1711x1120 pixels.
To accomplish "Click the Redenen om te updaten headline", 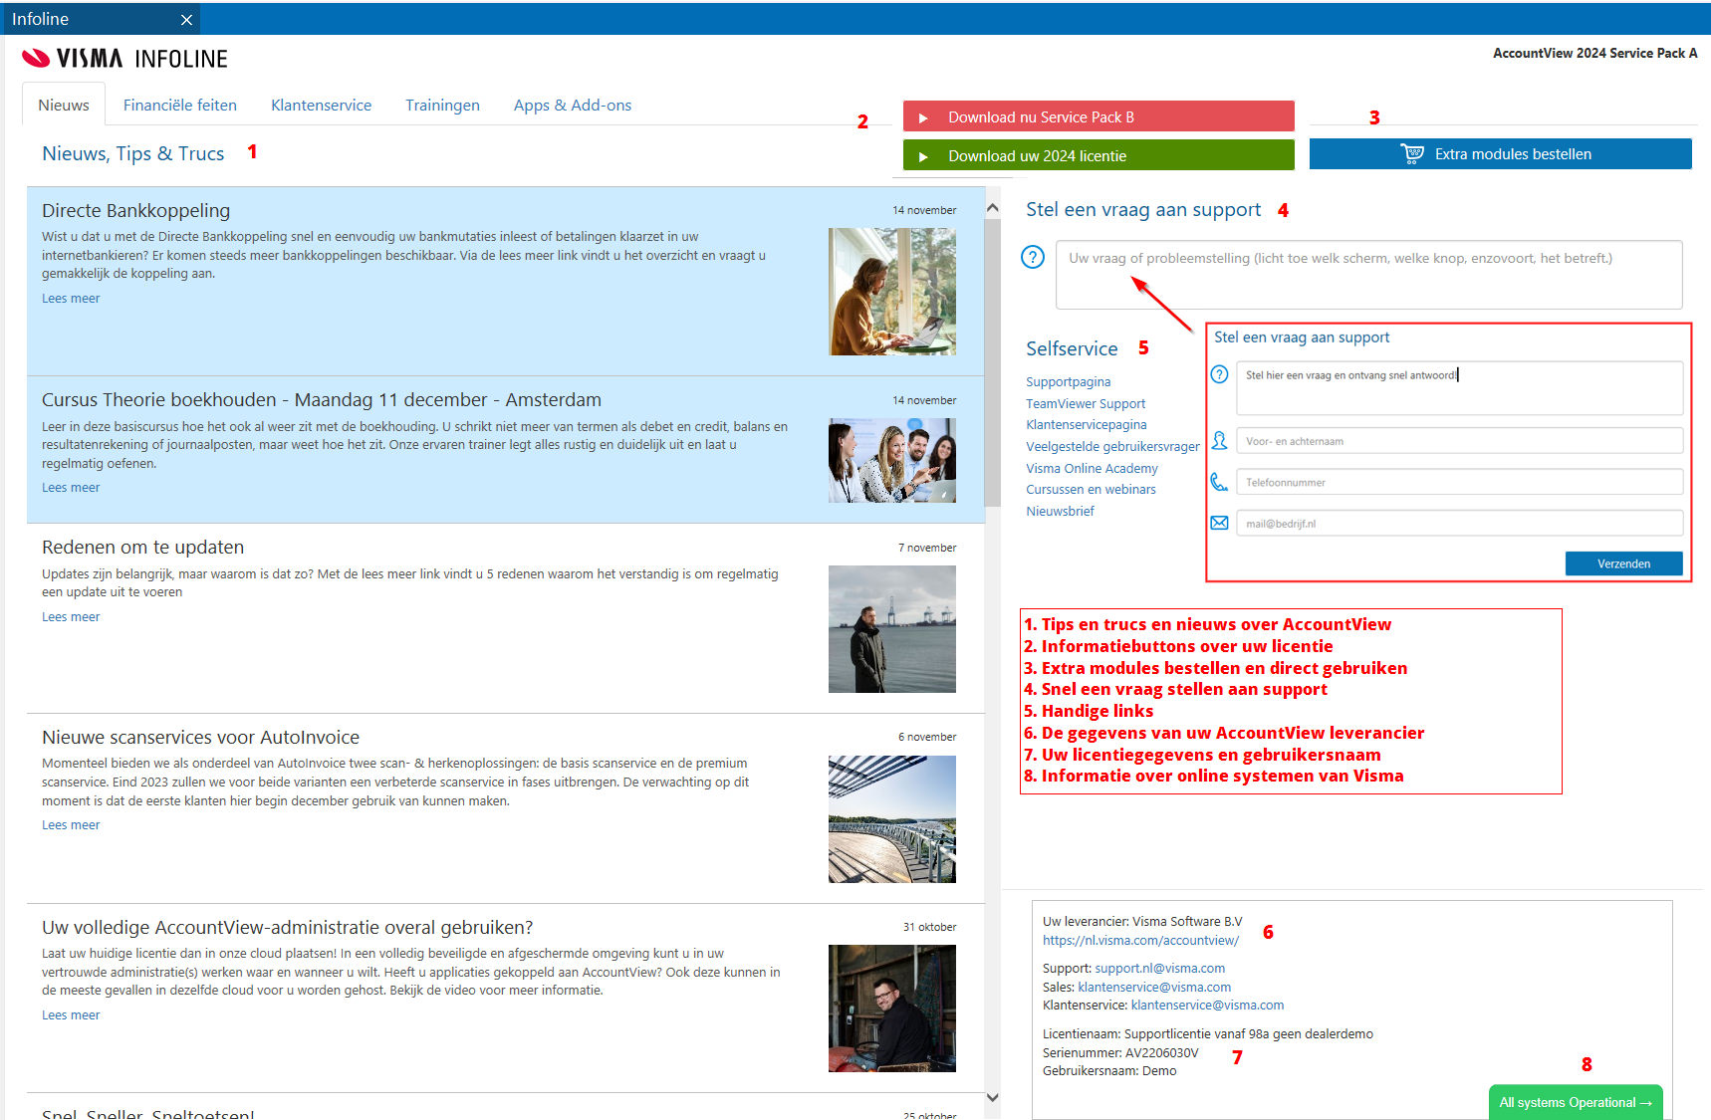I will click(142, 548).
